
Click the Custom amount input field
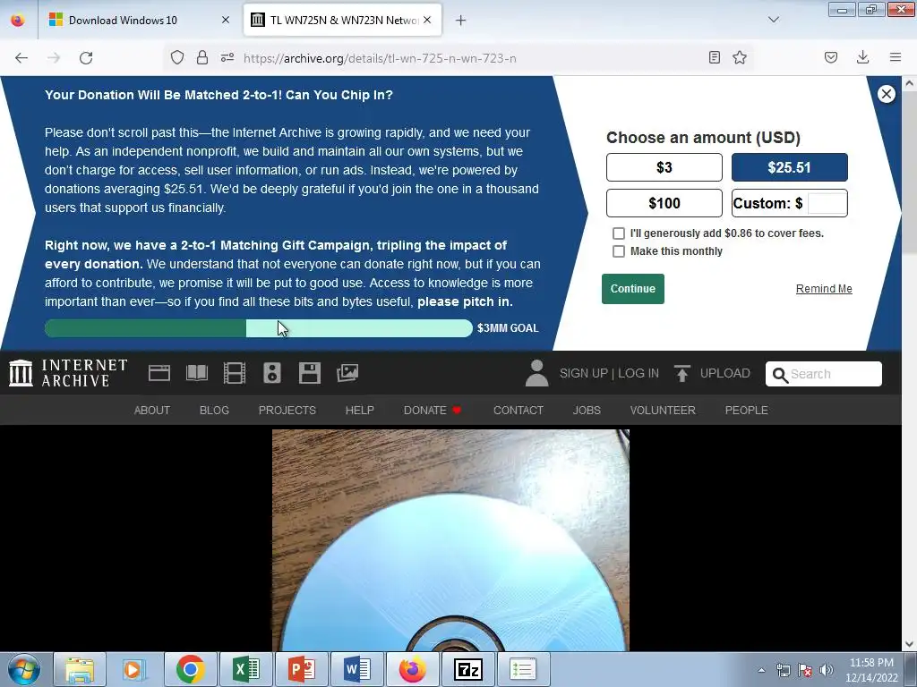pyautogui.click(x=827, y=203)
